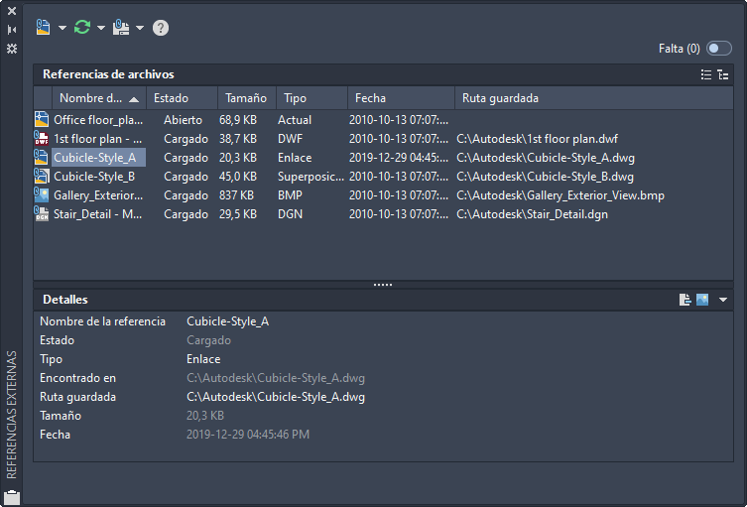This screenshot has width=747, height=507.
Task: Switch to tree view icon
Action: coord(723,74)
